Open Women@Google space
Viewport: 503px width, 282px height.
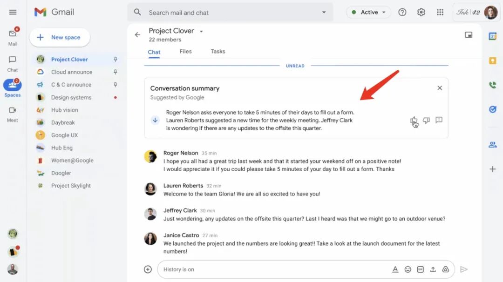[72, 160]
